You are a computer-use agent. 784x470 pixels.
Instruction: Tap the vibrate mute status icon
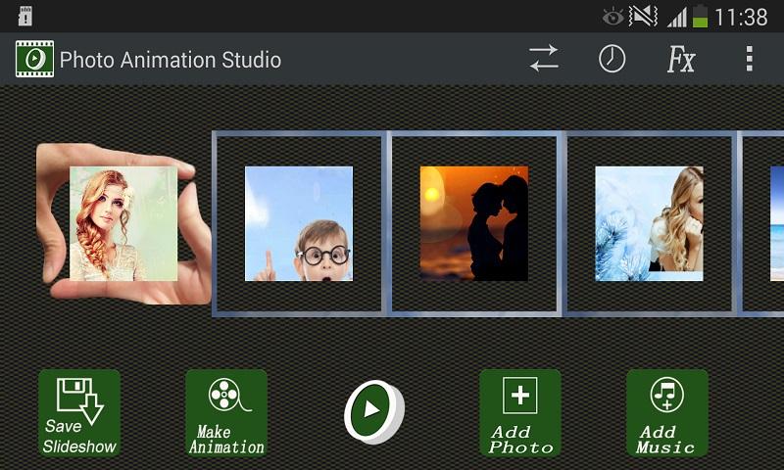643,17
